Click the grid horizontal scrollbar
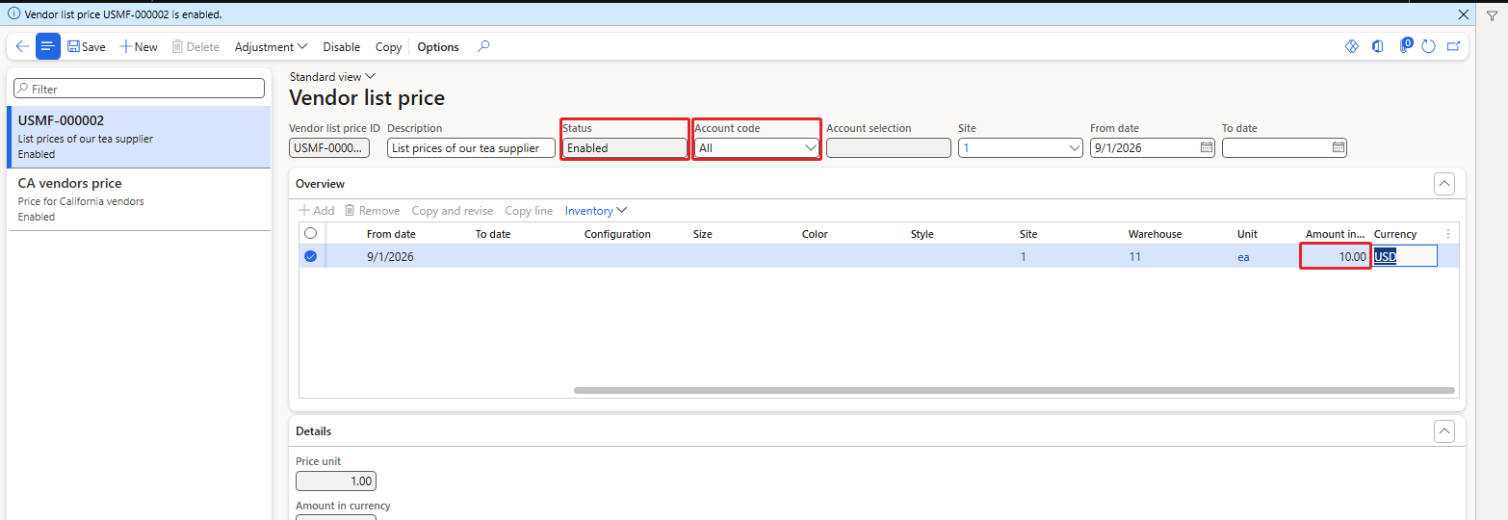This screenshot has height=520, width=1508. [x=1014, y=390]
